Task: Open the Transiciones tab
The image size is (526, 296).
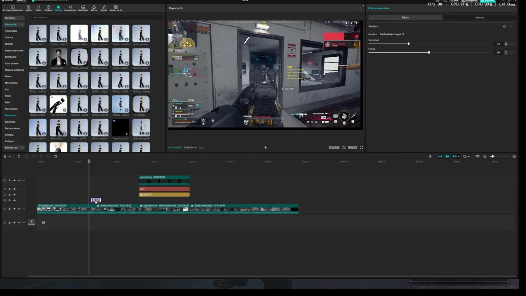Action: (70, 8)
